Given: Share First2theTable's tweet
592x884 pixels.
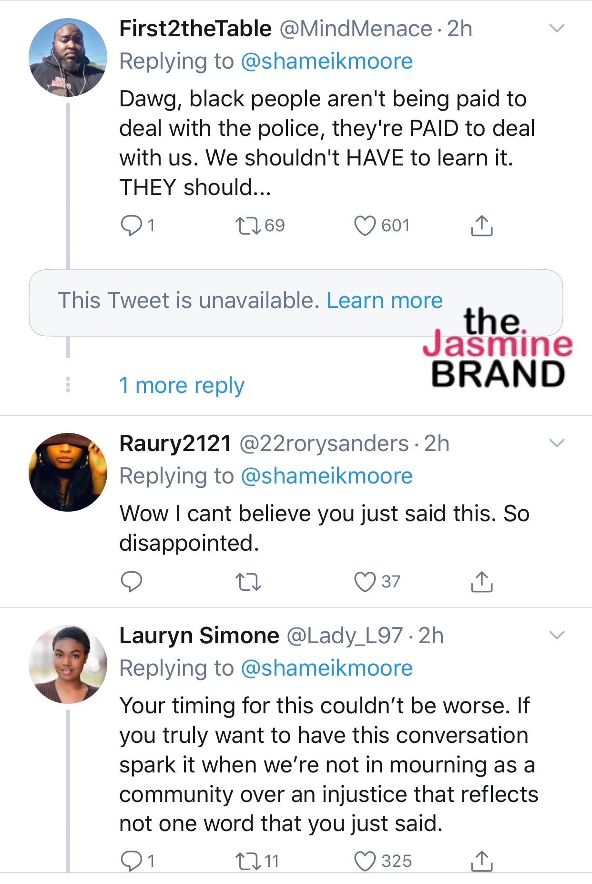Looking at the screenshot, I should tap(481, 226).
